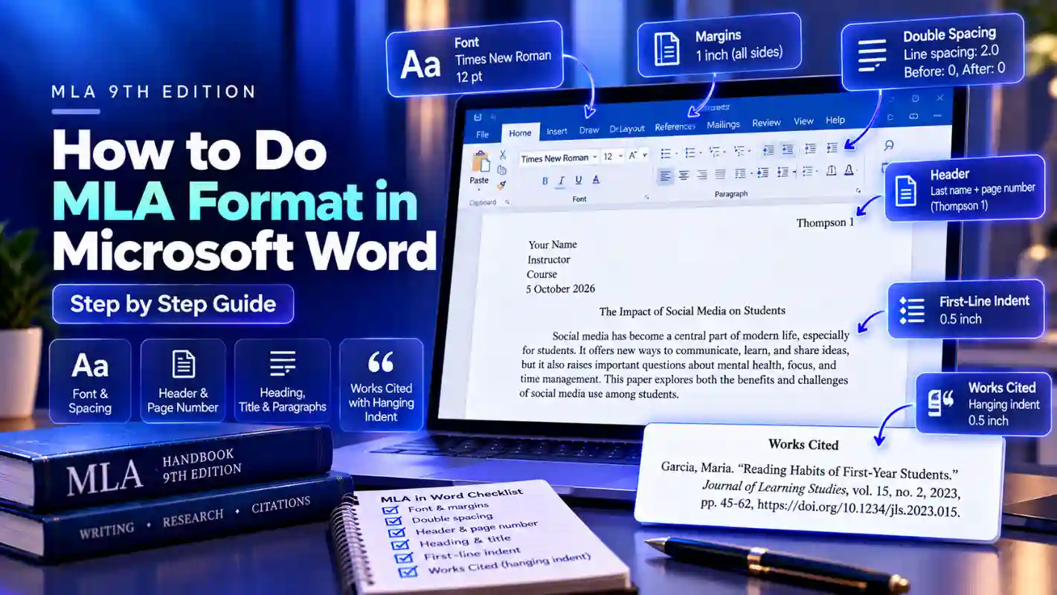Expand the arrow below the Paste button
The image size is (1057, 595).
point(480,189)
